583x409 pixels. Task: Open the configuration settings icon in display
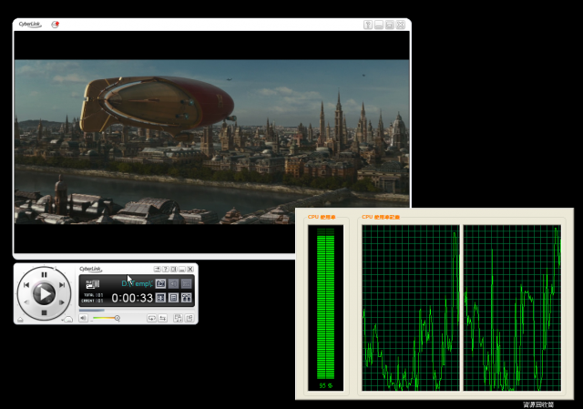186,298
